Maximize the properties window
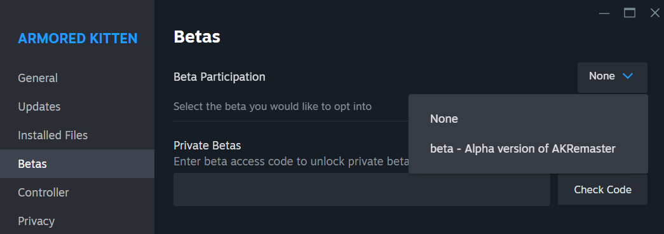The height and width of the screenshot is (234, 664). point(630,13)
